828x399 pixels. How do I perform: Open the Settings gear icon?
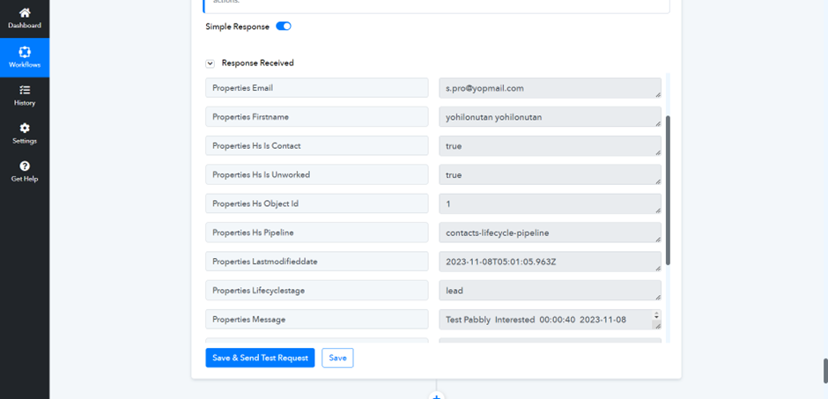click(x=25, y=129)
